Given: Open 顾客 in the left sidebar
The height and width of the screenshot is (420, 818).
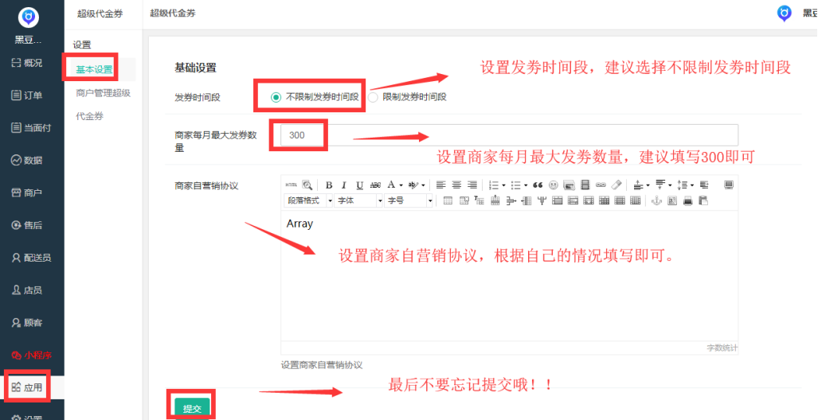Looking at the screenshot, I should pyautogui.click(x=27, y=322).
